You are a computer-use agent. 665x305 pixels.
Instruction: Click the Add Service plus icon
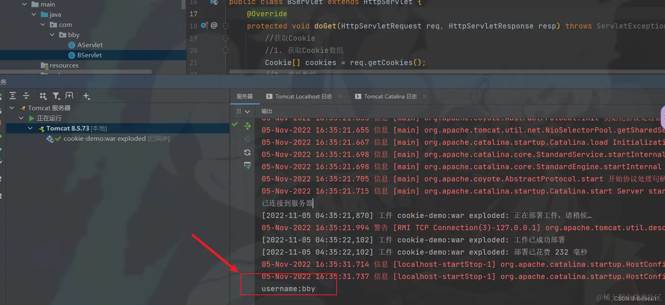pos(86,96)
